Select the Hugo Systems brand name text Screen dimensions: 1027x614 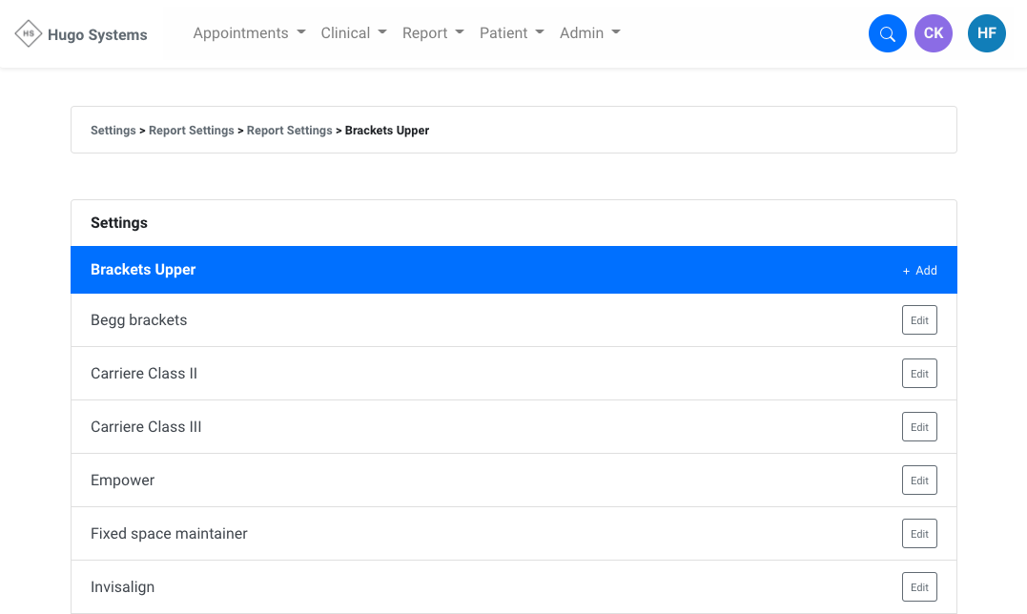point(97,35)
